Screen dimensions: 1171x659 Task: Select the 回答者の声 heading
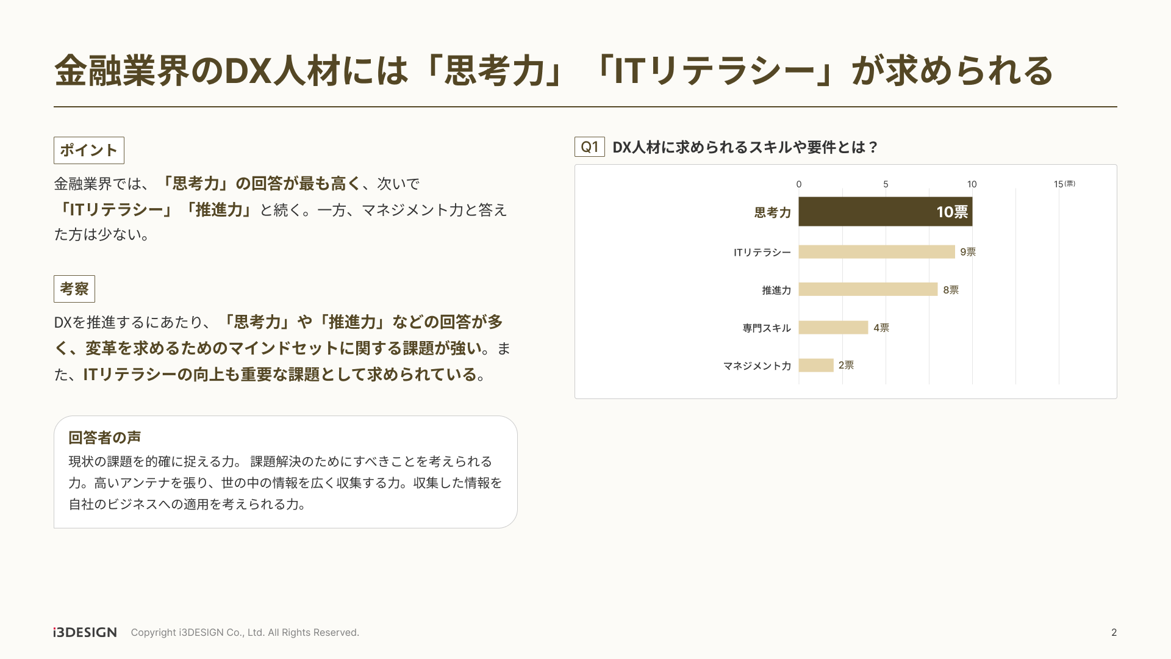pyautogui.click(x=104, y=438)
